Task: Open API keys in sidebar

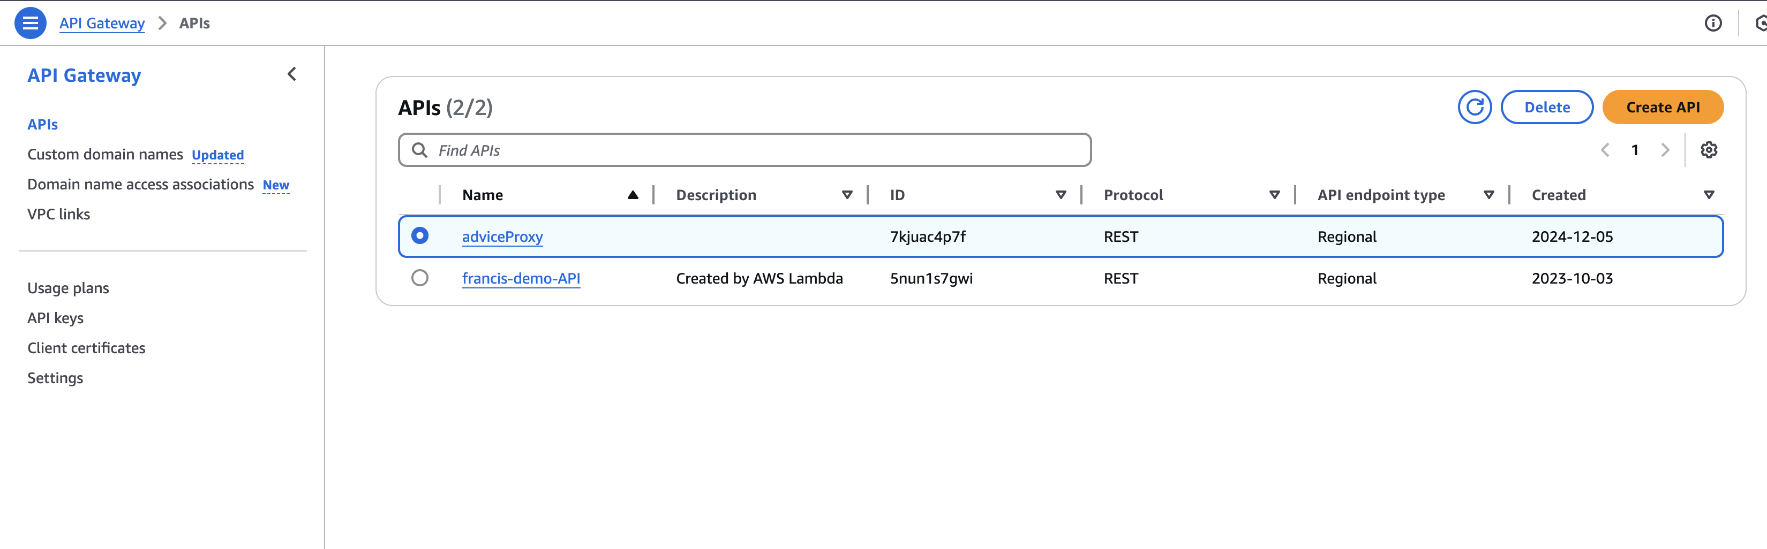Action: [x=56, y=318]
